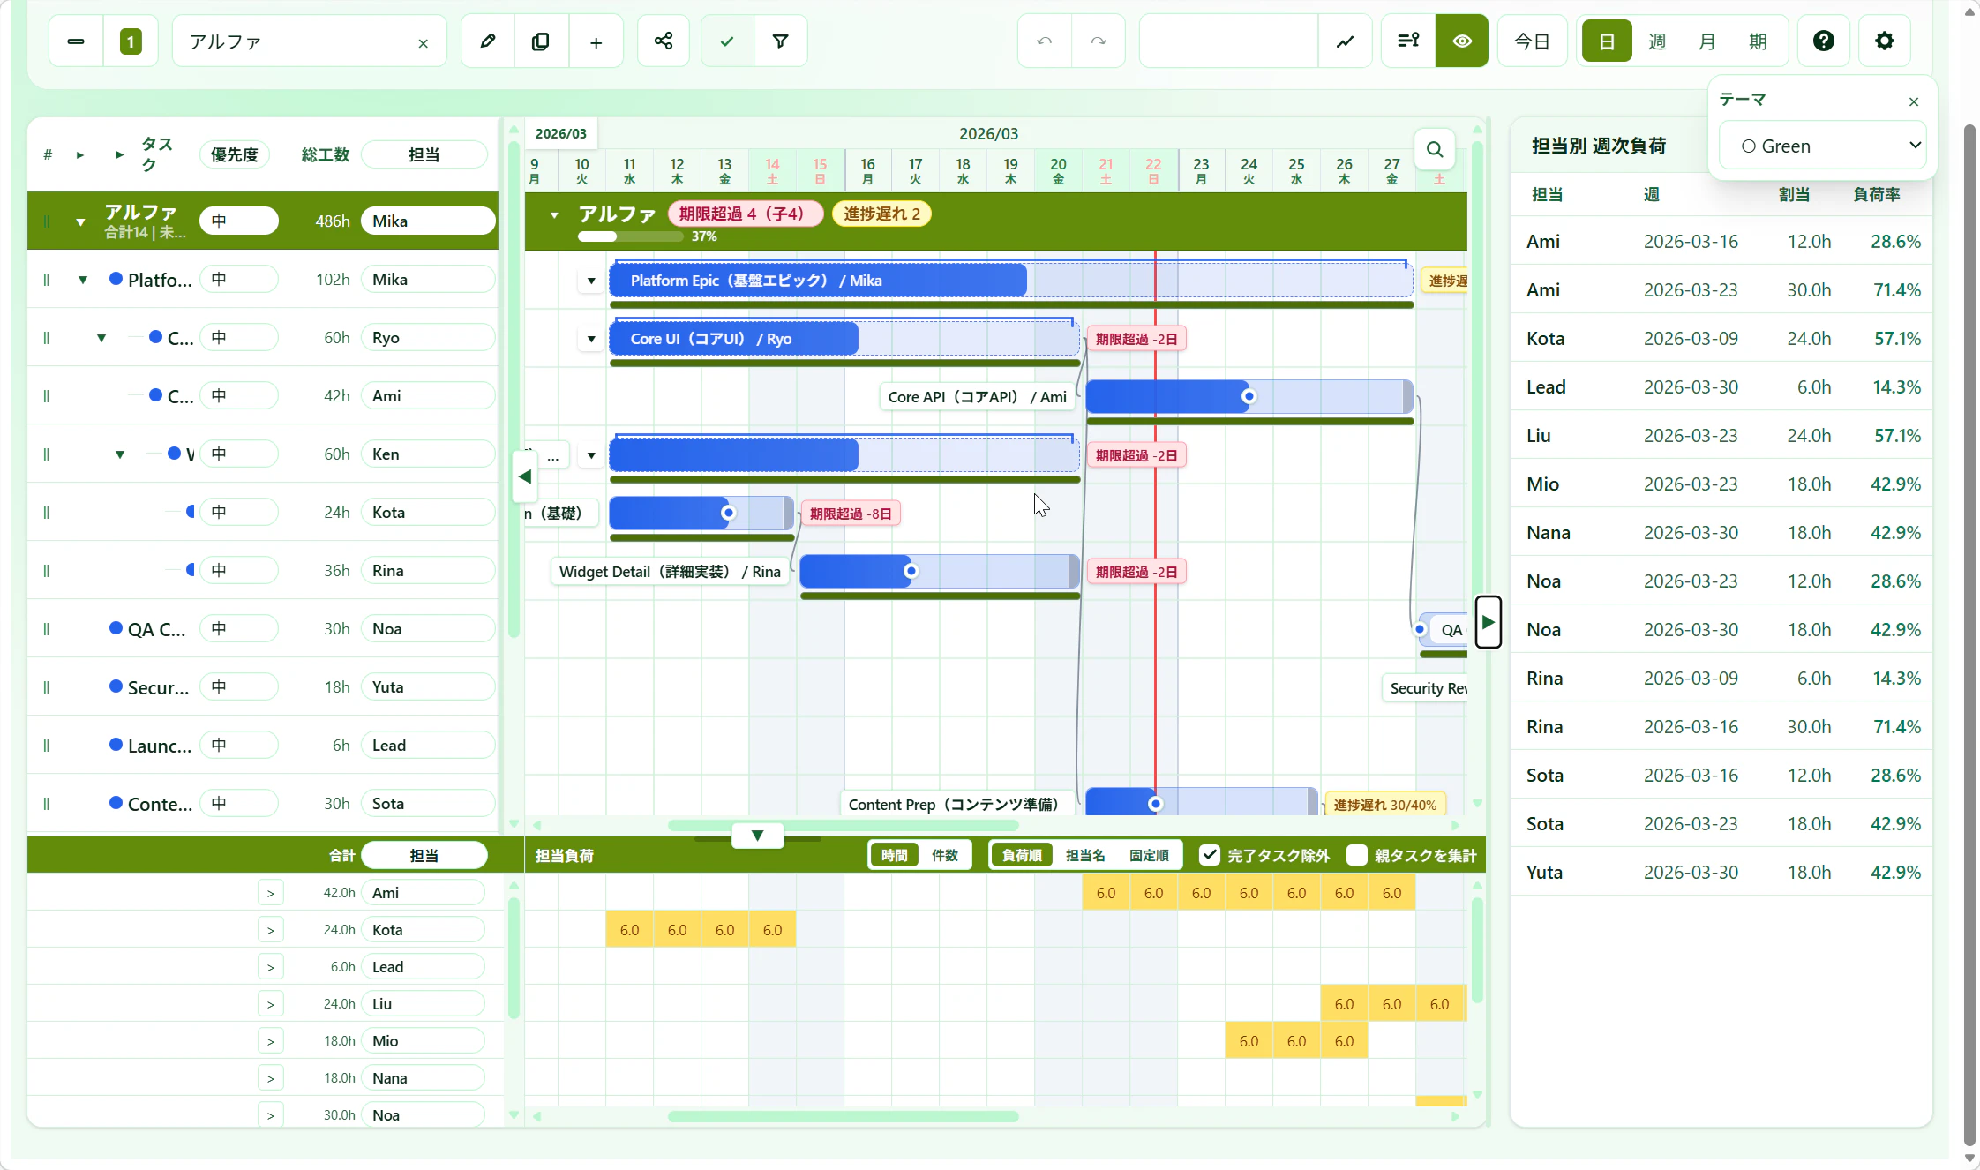Viewport: 1980px width, 1170px height.
Task: Click Core API progress handle on bar
Action: pyautogui.click(x=1249, y=396)
